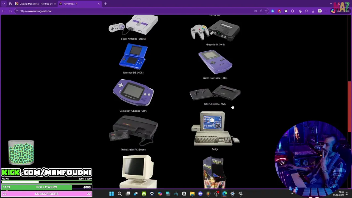Open the browser profile avatar
The height and width of the screenshot is (198, 352).
tap(320, 11)
